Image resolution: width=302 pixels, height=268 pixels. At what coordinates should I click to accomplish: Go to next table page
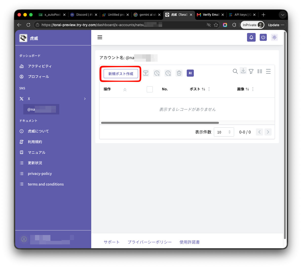pyautogui.click(x=268, y=132)
